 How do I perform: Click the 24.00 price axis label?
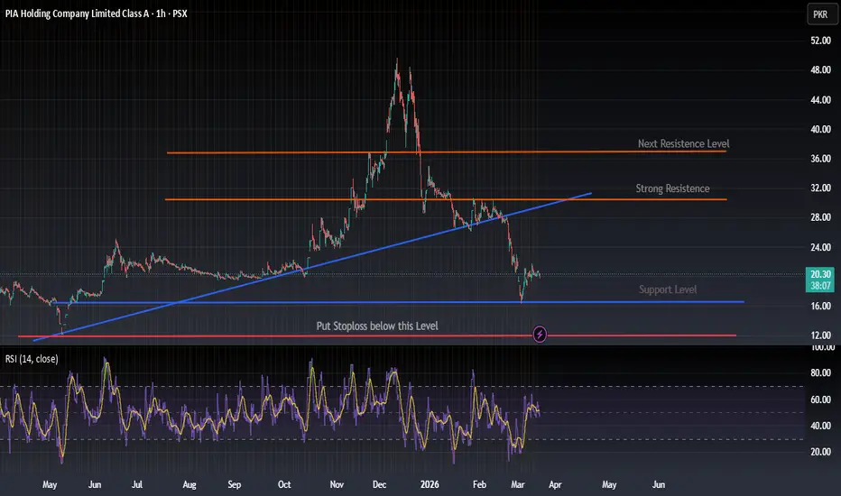[820, 247]
